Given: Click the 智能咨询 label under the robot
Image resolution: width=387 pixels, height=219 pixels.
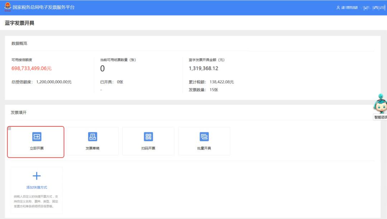Looking at the screenshot, I should click(x=380, y=117).
